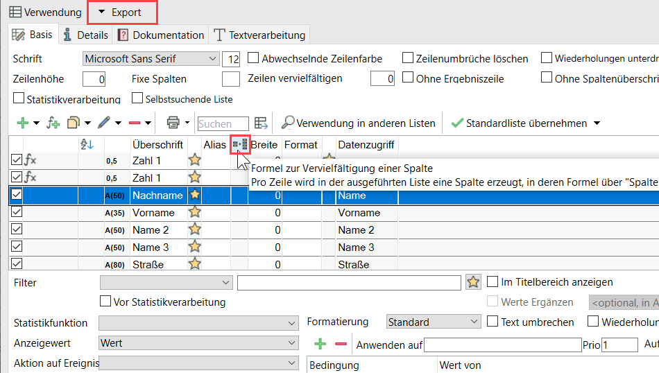Click into the Suchen search field
Image resolution: width=659 pixels, height=373 pixels.
pyautogui.click(x=223, y=124)
